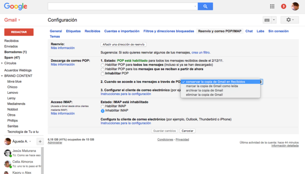Open the Spam (47) folder
The height and width of the screenshot is (174, 305).
coord(12,58)
